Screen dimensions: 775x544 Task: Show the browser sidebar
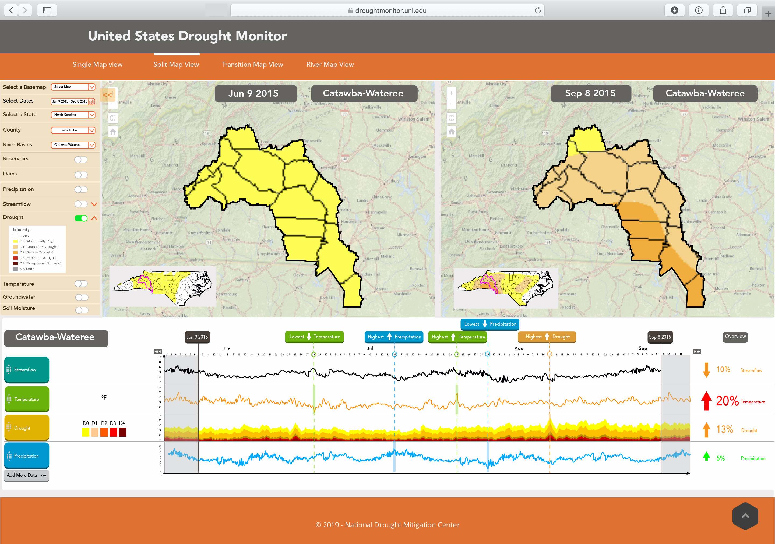[47, 10]
